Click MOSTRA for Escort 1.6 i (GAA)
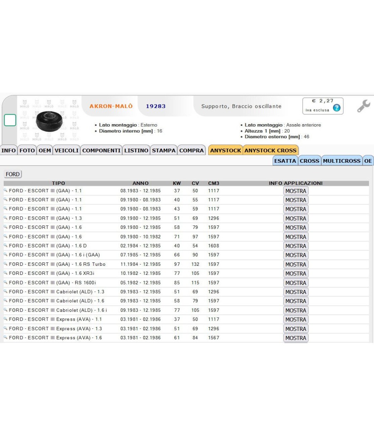This screenshot has width=374, height=436. (x=296, y=255)
